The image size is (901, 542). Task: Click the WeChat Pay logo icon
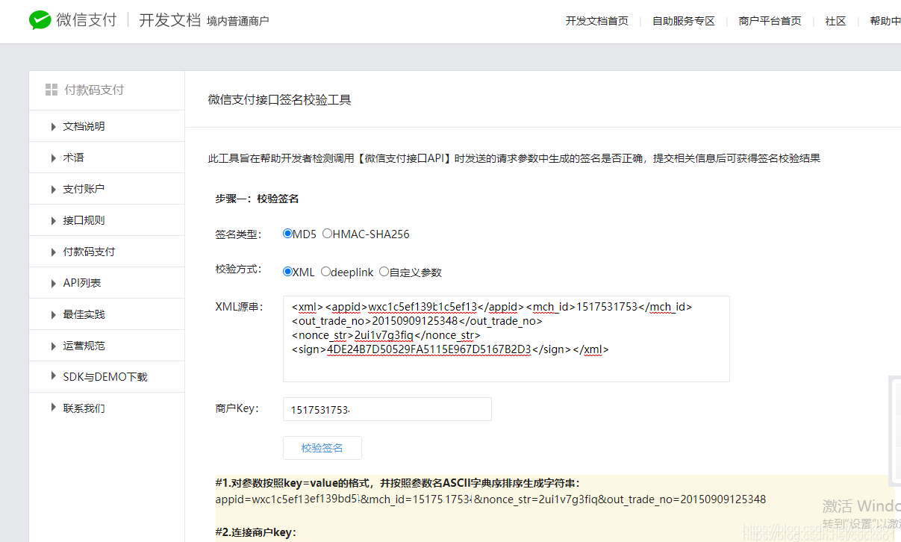point(40,20)
